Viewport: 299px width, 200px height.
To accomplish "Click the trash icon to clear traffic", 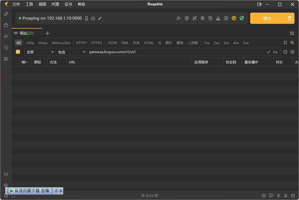I will [x=289, y=18].
